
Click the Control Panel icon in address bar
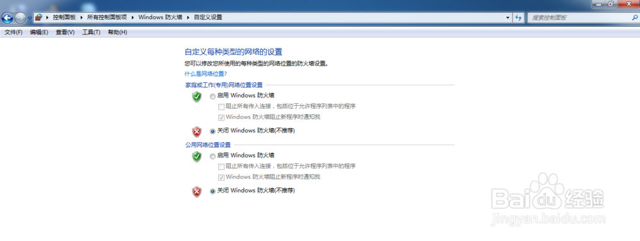tap(39, 17)
